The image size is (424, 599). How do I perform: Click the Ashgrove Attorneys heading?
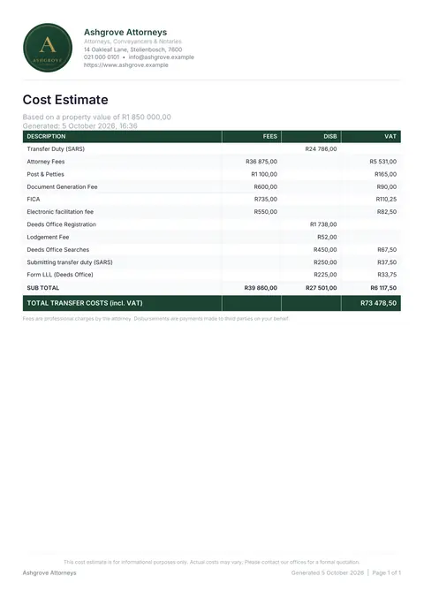(125, 33)
